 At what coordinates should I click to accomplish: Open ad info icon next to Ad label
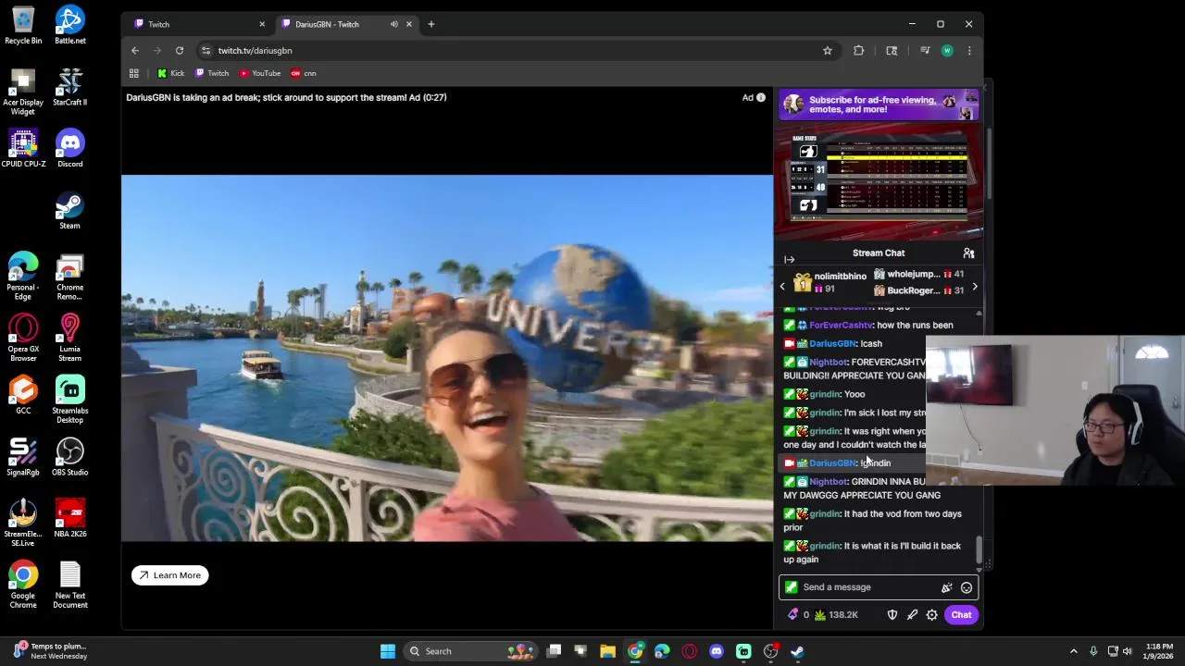point(761,97)
